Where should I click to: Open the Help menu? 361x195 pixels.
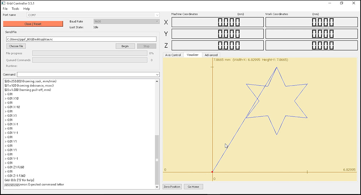pyautogui.click(x=26, y=9)
